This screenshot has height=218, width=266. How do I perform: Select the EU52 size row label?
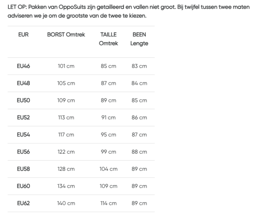23,117
